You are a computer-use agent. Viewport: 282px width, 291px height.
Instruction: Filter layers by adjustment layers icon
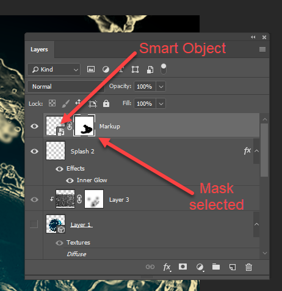tap(106, 70)
